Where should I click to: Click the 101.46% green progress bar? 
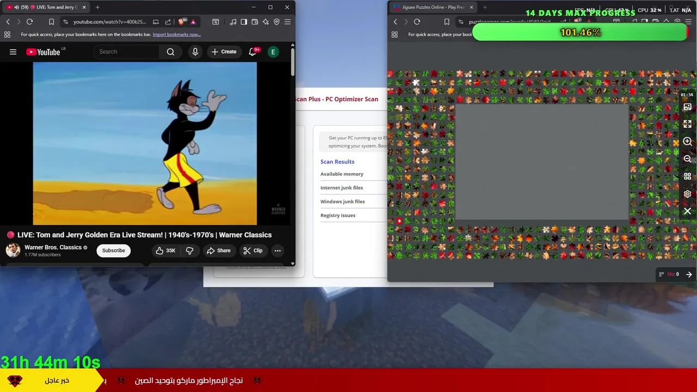pos(580,33)
